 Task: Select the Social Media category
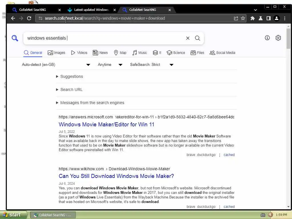coord(222,53)
